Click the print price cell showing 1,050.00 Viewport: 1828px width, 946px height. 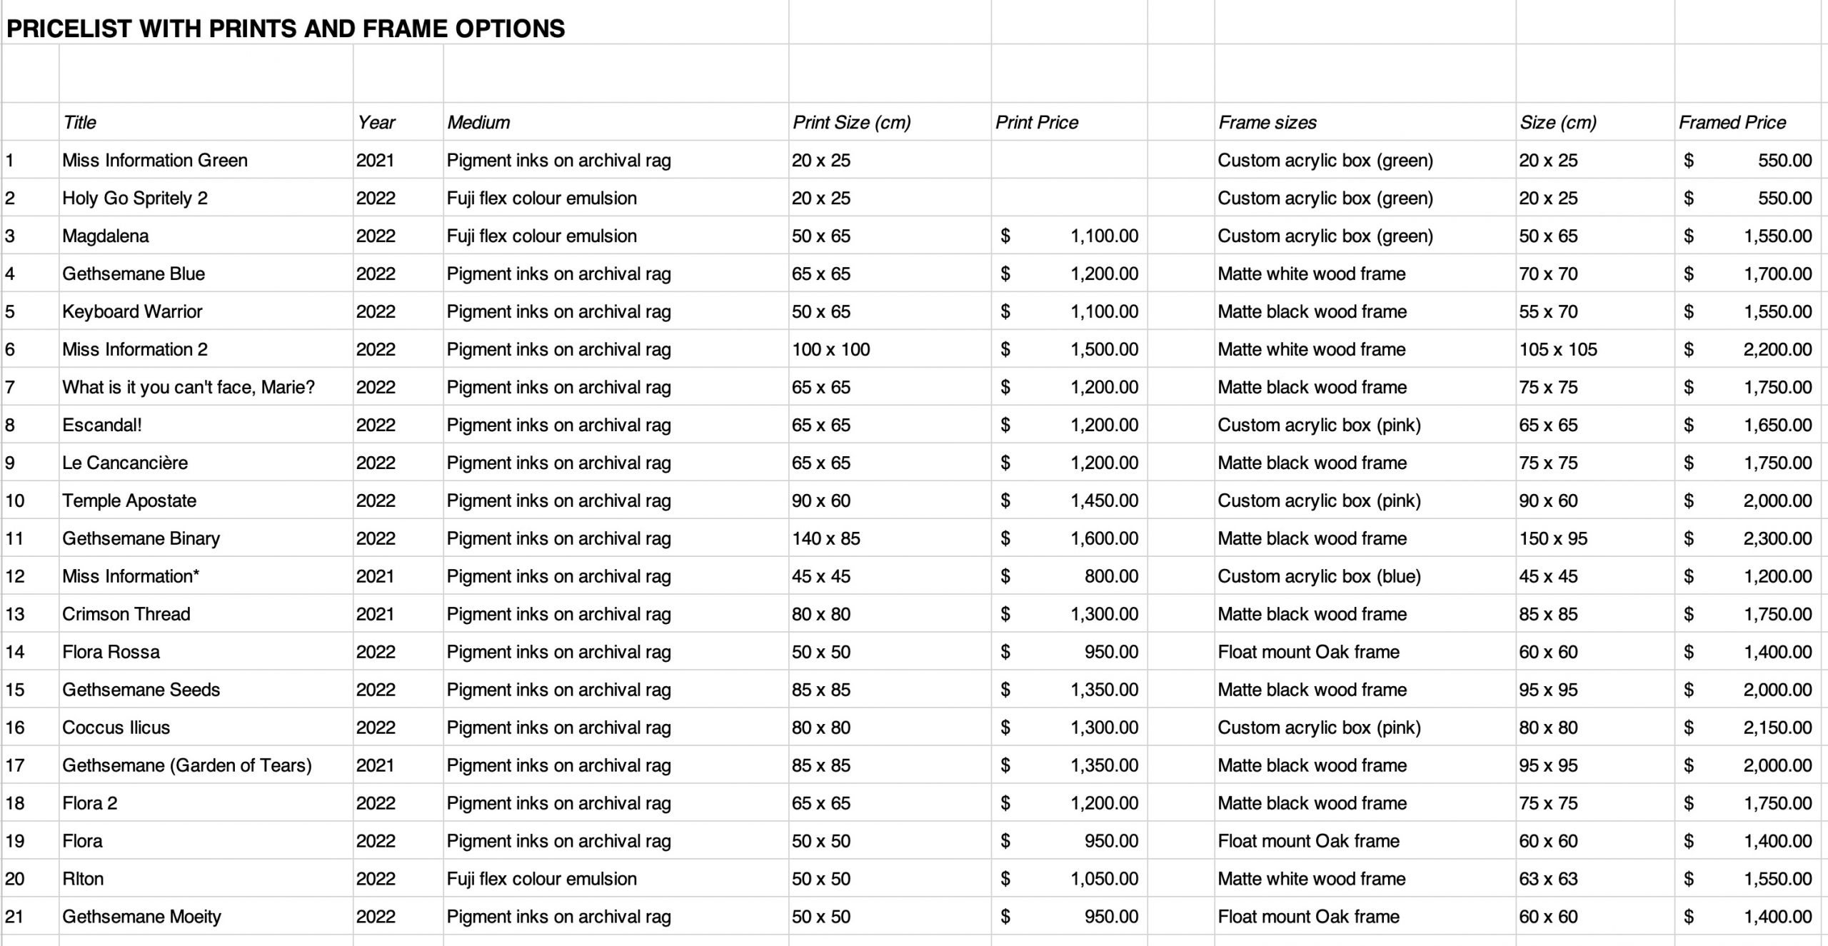tap(1069, 879)
